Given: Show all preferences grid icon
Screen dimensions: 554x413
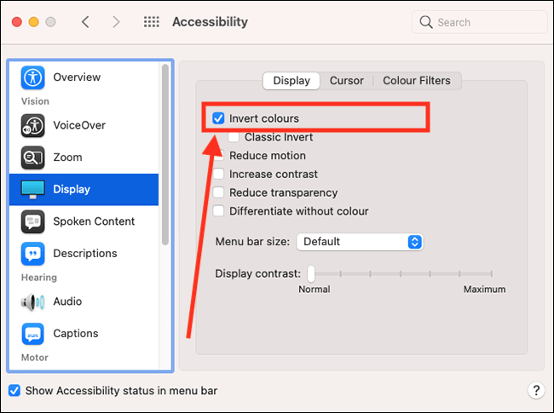Looking at the screenshot, I should click(152, 22).
